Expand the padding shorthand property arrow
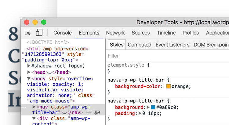 click(140, 113)
